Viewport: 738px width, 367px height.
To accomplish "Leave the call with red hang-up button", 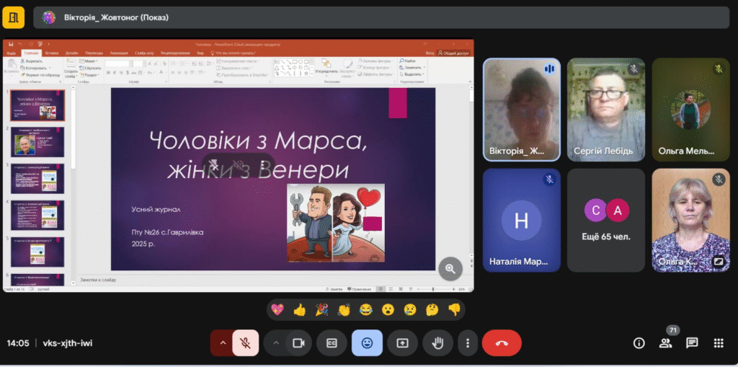I will (502, 343).
